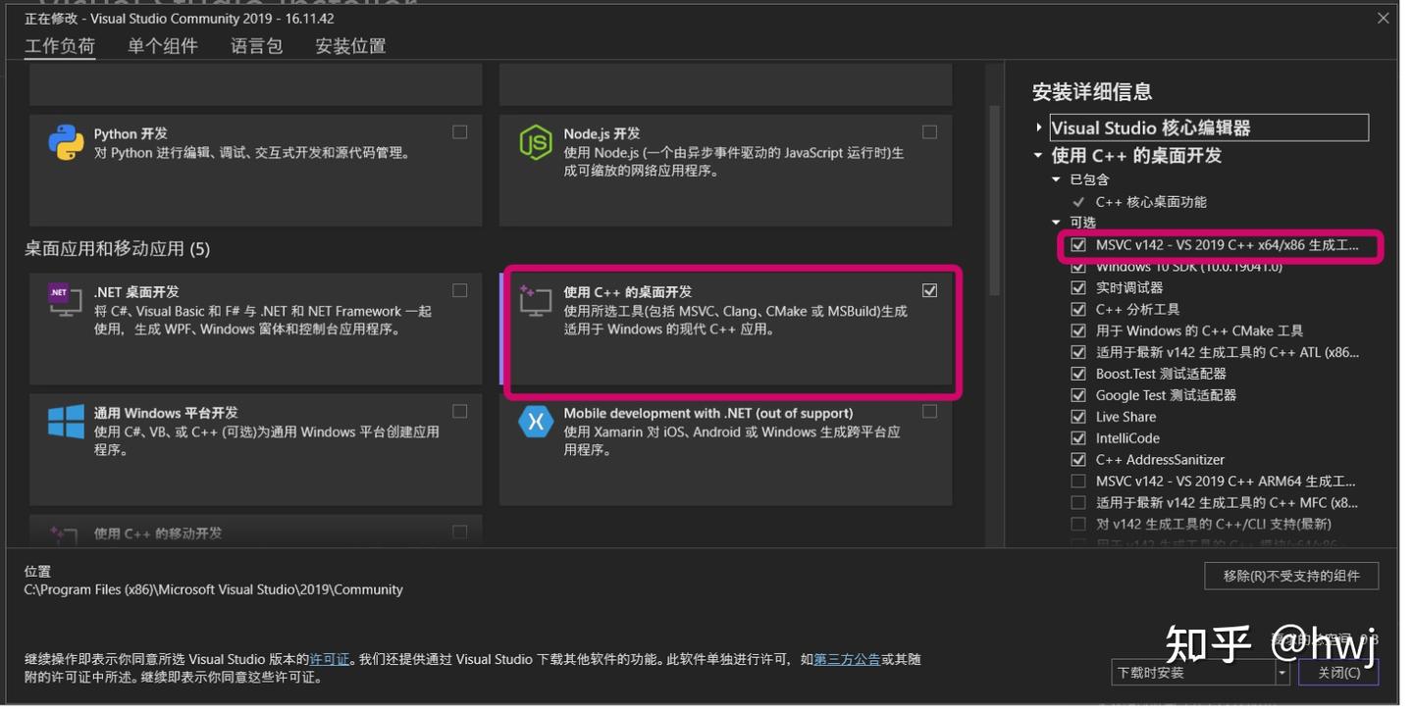Uncheck Google Test 测试适配器
This screenshot has width=1413, height=711.
(x=1078, y=395)
